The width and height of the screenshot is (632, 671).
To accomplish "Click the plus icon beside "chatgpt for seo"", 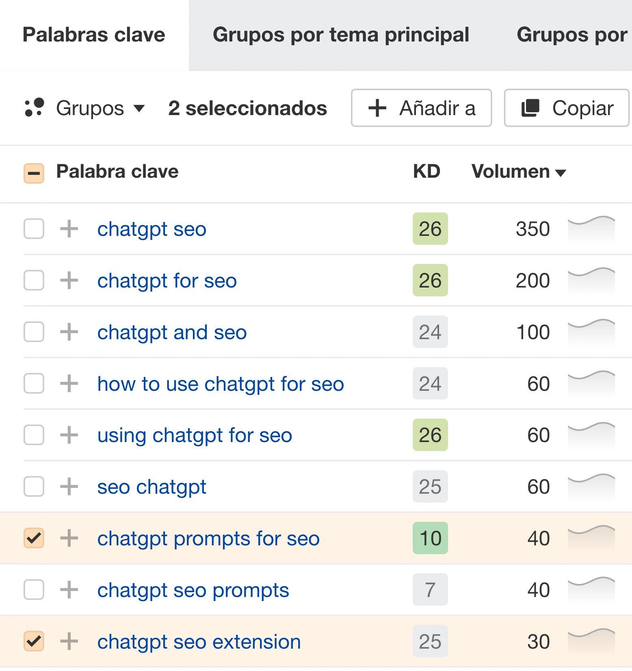I will pyautogui.click(x=69, y=280).
